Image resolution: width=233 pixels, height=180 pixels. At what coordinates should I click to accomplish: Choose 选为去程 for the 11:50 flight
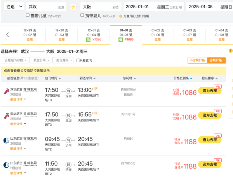coord(210,164)
